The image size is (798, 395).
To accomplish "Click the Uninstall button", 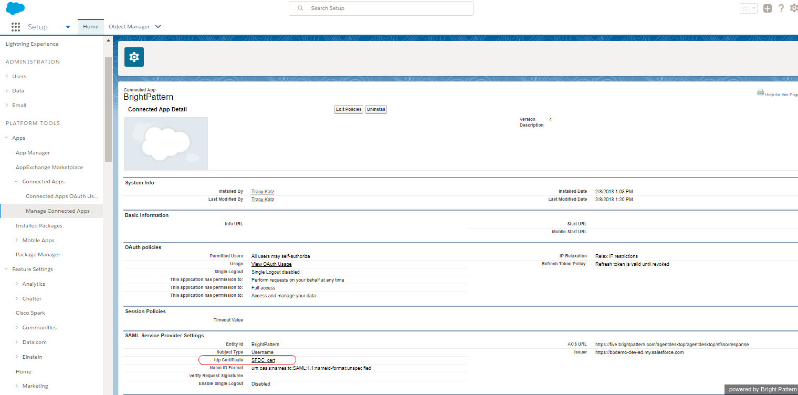I will pyautogui.click(x=376, y=109).
